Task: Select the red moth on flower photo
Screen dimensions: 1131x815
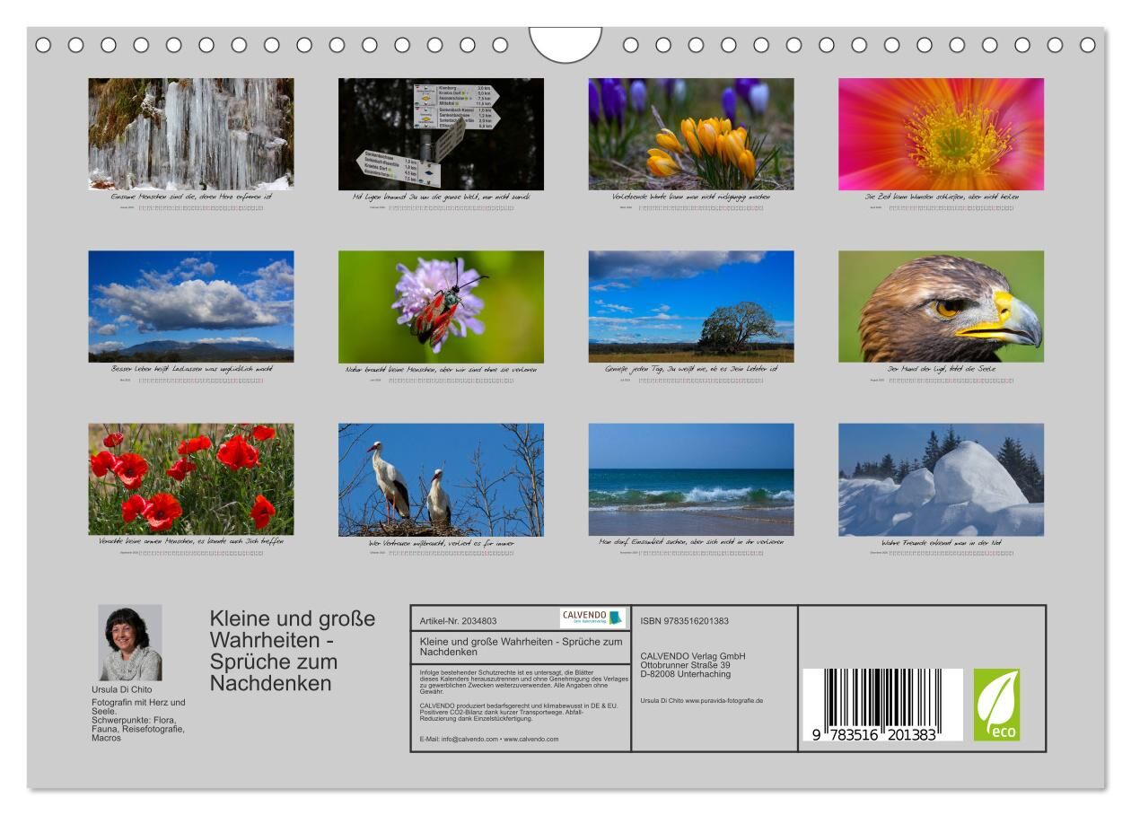Action: click(x=441, y=306)
